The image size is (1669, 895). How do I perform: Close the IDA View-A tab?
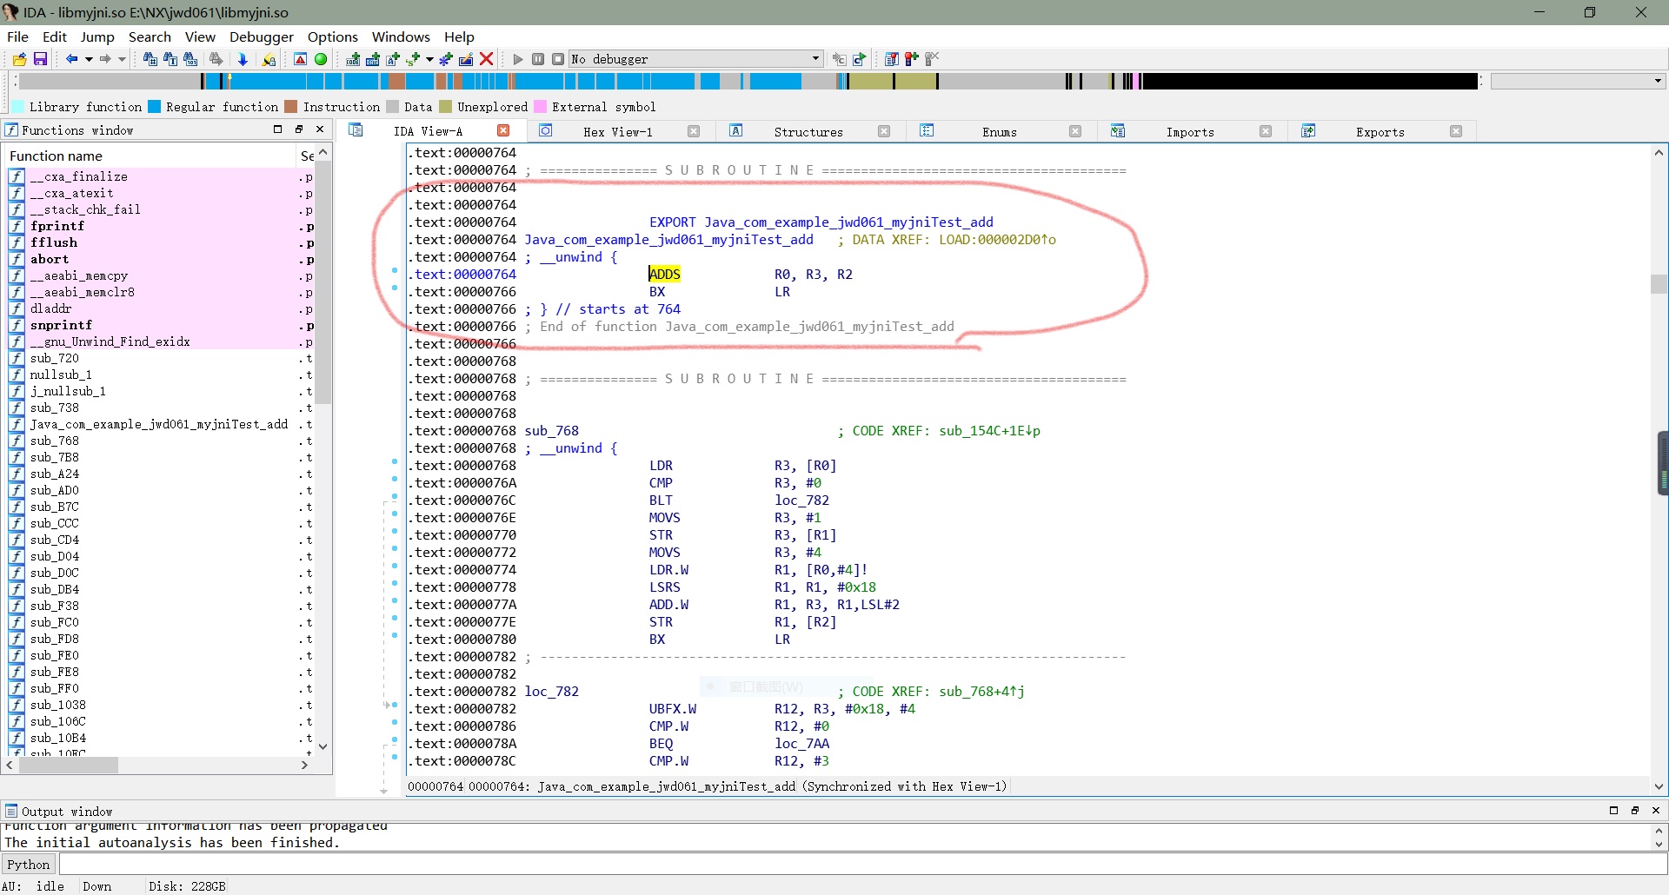[x=503, y=130]
